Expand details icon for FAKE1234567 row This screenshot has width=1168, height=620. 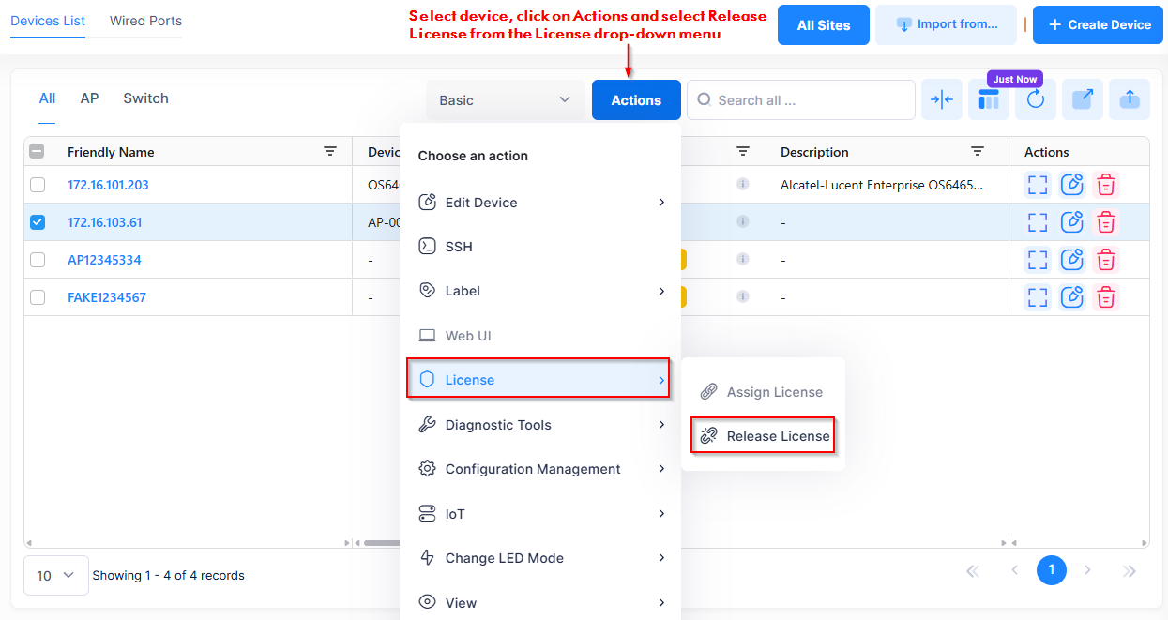[1037, 297]
